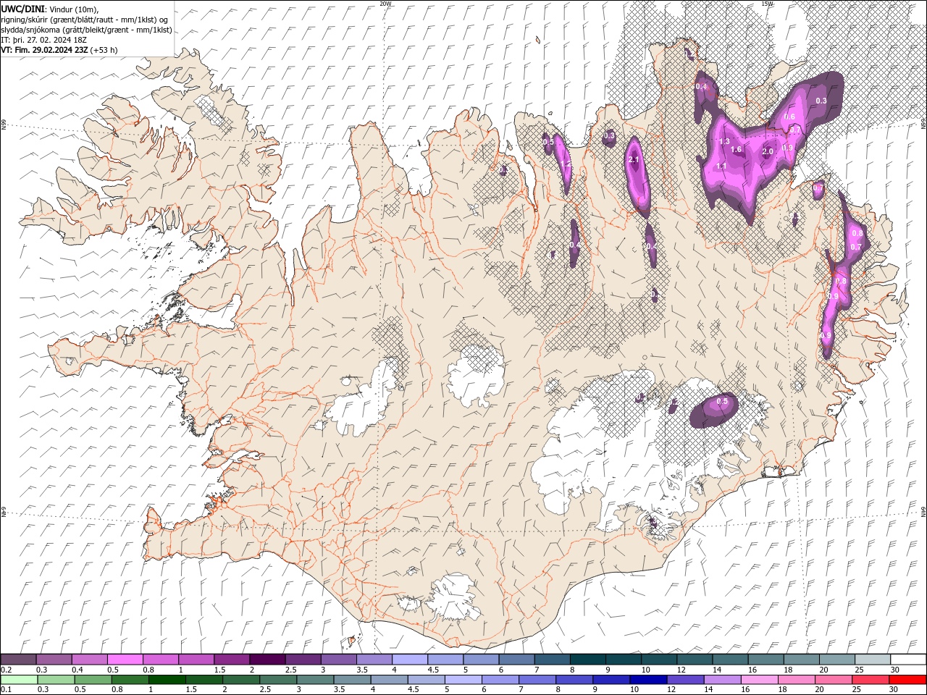Click the '2.0' snowfall value on the map
Viewport: 927px width, 695px height.
[768, 151]
